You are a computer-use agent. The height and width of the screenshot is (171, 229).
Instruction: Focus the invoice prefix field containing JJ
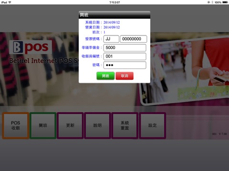pyautogui.click(x=111, y=39)
